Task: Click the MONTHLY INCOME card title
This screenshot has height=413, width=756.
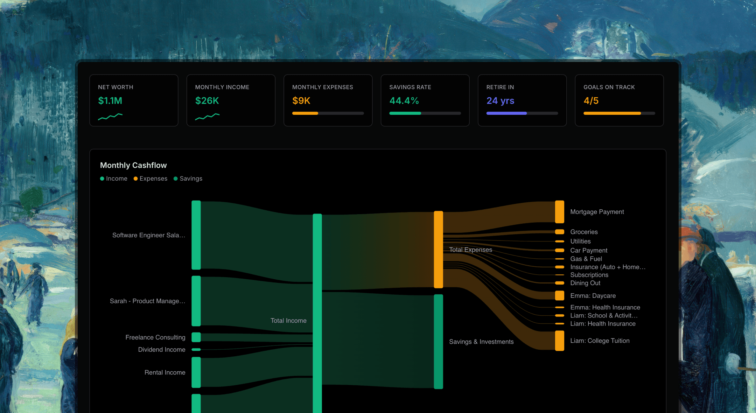Action: click(x=222, y=87)
